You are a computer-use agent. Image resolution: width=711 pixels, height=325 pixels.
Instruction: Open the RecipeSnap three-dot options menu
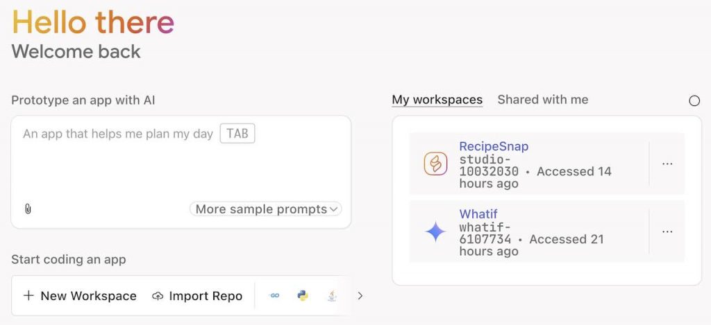tap(667, 164)
